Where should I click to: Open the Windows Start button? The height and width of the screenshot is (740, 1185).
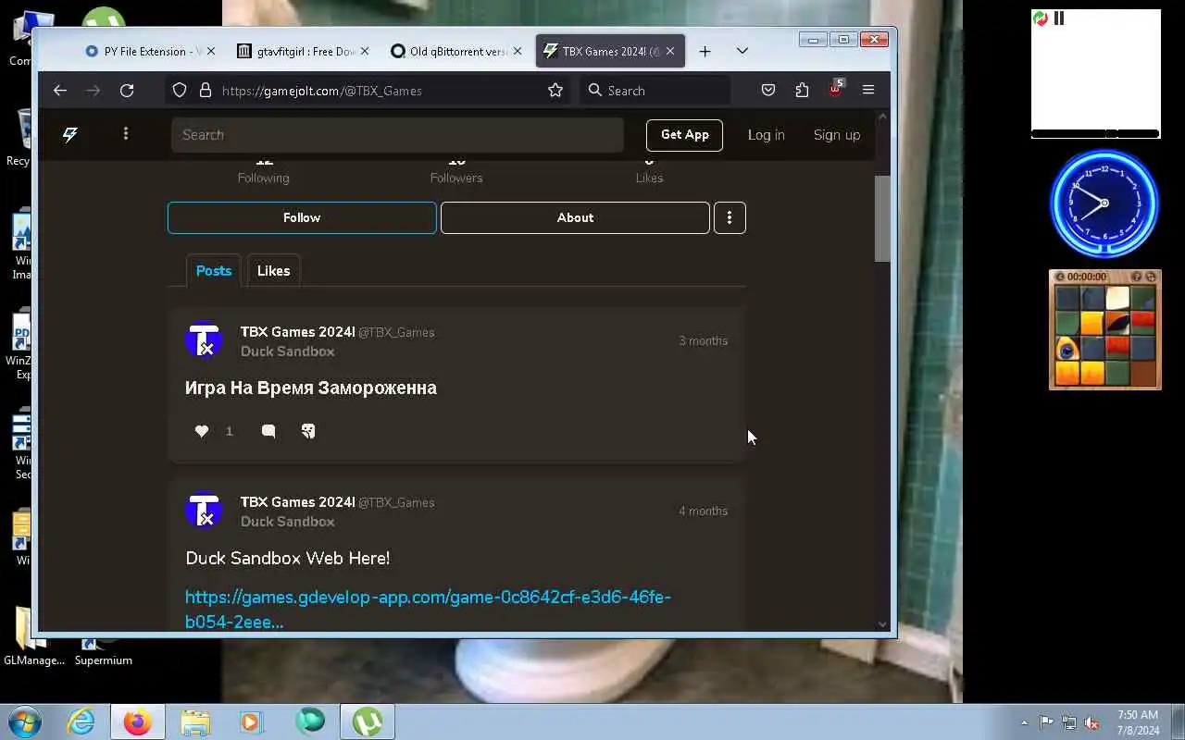tap(25, 721)
